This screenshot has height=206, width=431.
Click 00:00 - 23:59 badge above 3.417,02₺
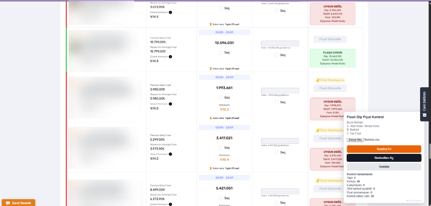point(224,128)
